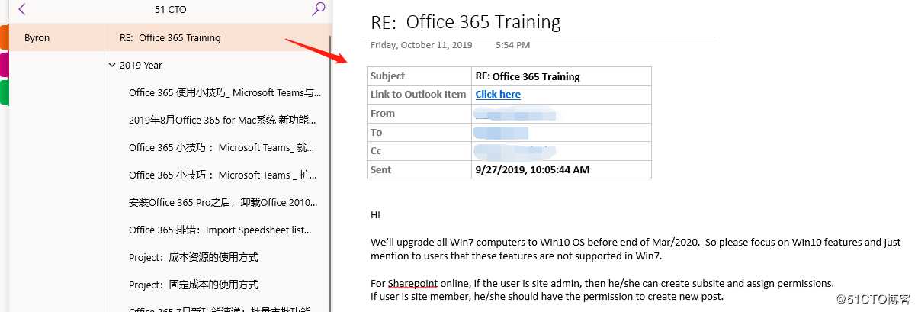Click the paragraph about upgrading Win7 computers
918x312 pixels.
coord(636,249)
